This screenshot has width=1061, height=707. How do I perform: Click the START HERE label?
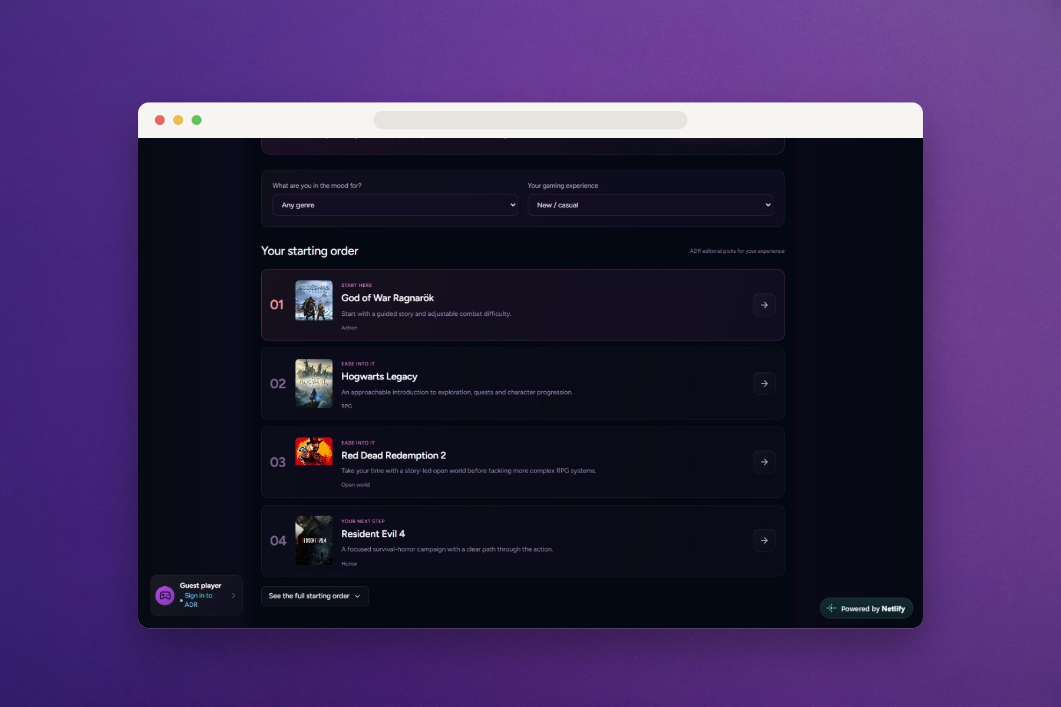357,285
